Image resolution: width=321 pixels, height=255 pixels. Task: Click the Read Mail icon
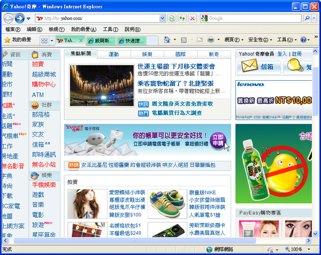click(200, 40)
